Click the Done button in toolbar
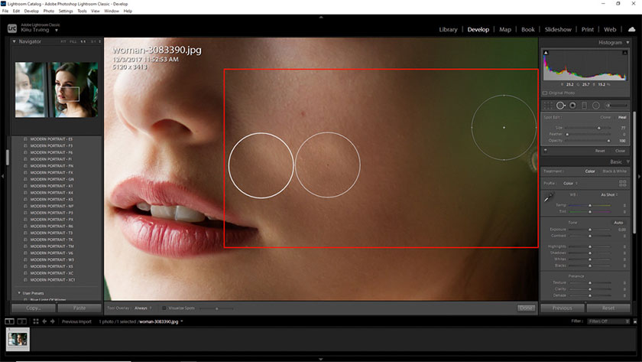Screen dimensions: 642x362 tap(526, 308)
